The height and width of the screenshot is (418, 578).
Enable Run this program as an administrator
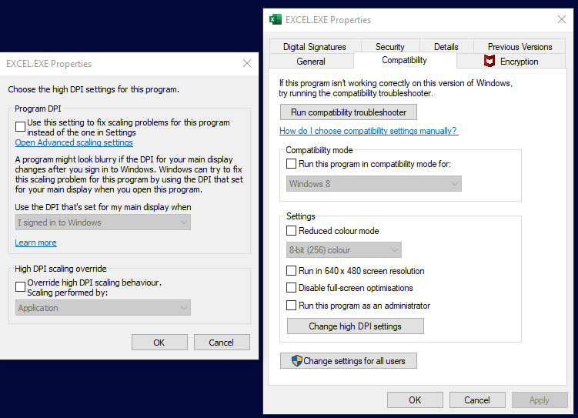291,305
